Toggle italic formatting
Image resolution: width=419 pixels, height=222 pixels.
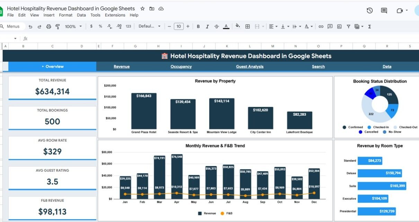[x=207, y=27]
